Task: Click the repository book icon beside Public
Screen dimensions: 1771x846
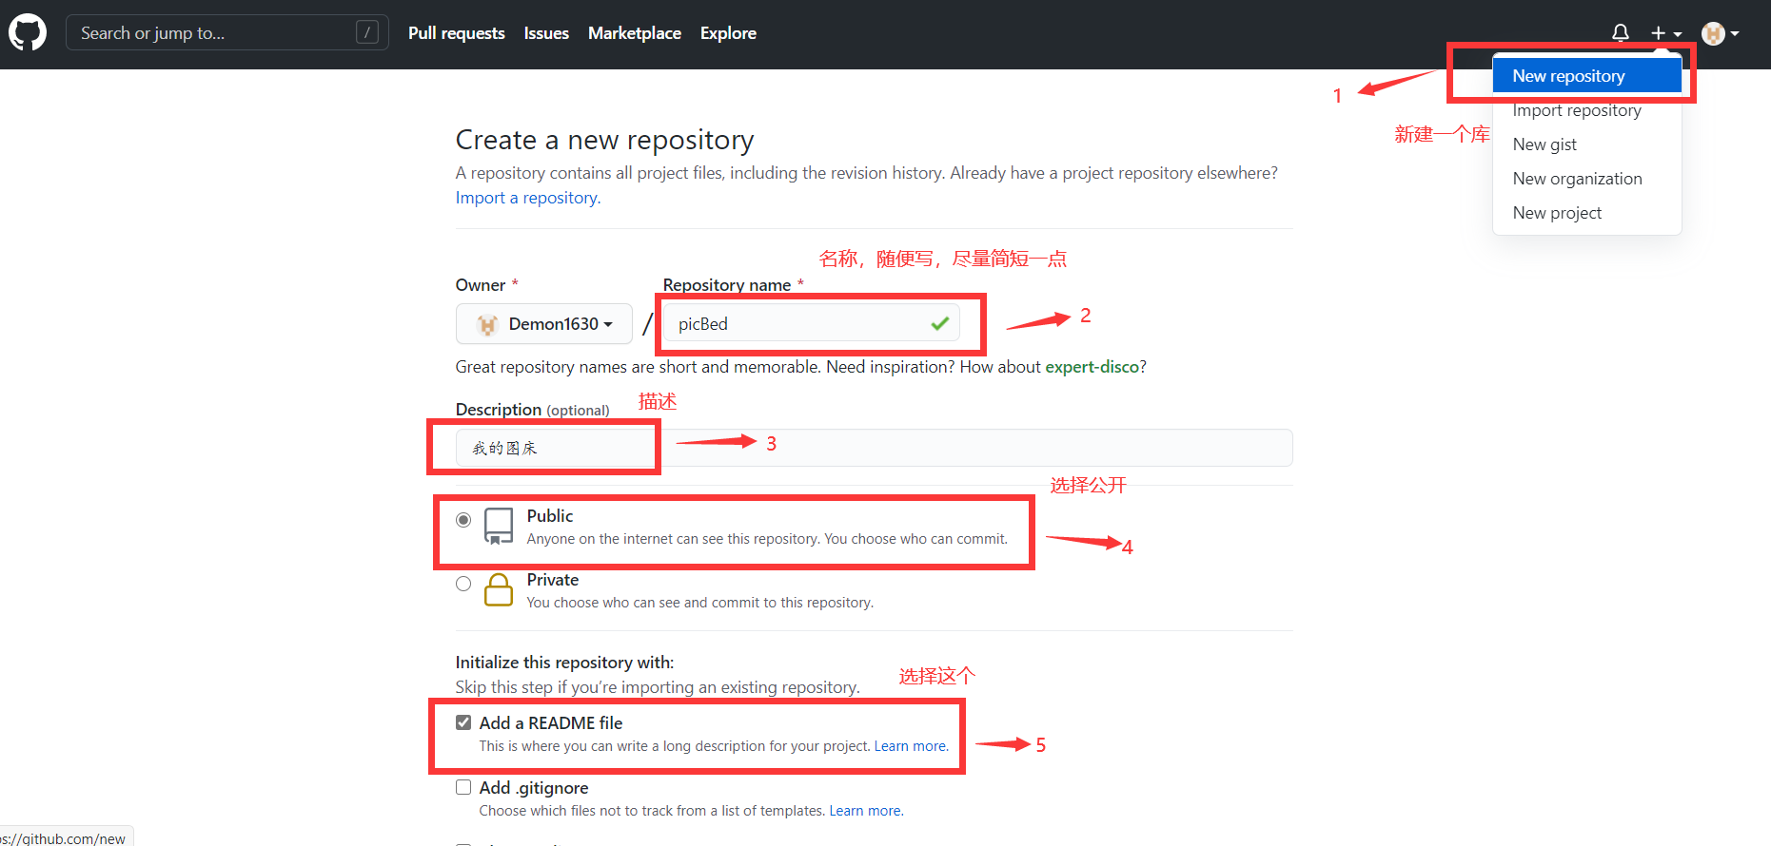Action: [499, 526]
